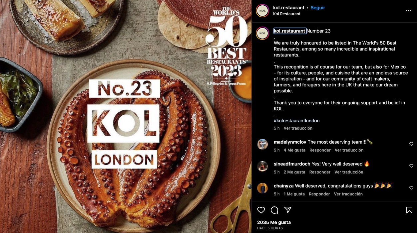
Task: View the 2035 Me gusta likes list
Action: pos(274,222)
